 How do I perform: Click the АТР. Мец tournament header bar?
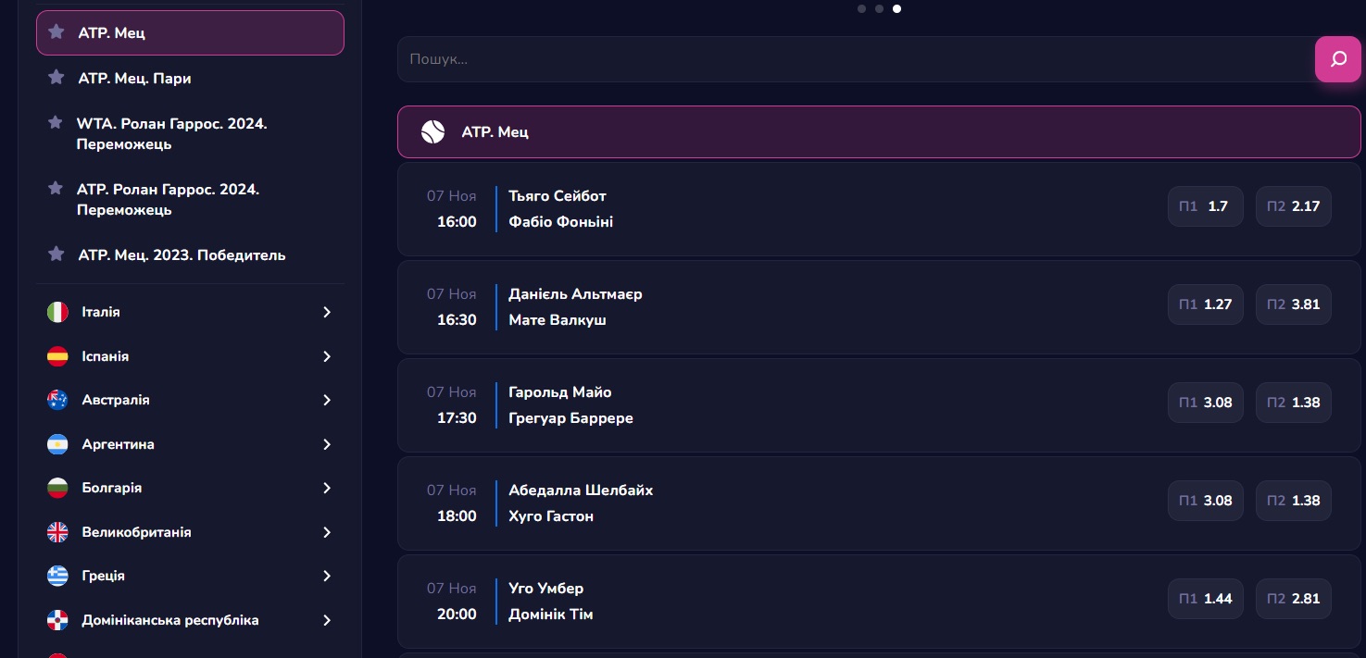880,131
